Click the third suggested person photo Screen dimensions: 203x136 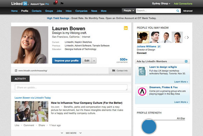point(166,37)
